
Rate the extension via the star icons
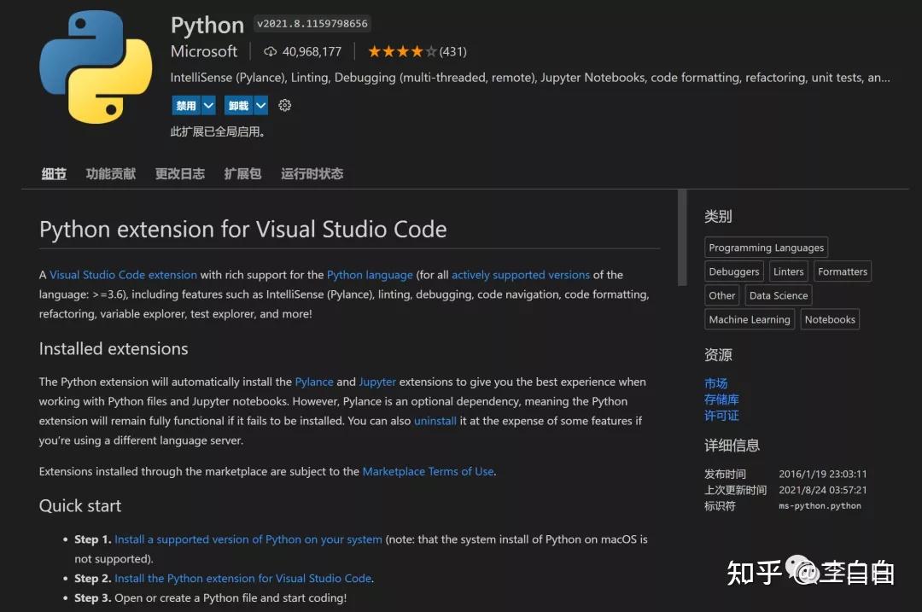pos(402,51)
